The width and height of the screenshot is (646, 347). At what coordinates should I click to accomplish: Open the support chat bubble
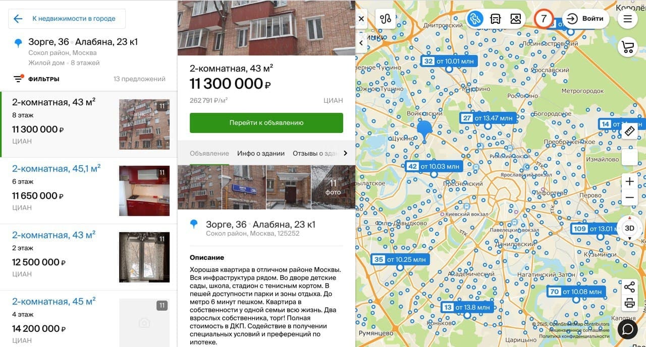(x=628, y=329)
